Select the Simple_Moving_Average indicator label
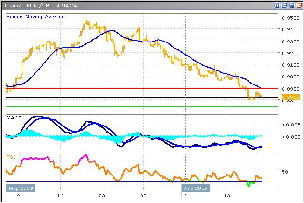This screenshot has height=203, width=304. 35,16
